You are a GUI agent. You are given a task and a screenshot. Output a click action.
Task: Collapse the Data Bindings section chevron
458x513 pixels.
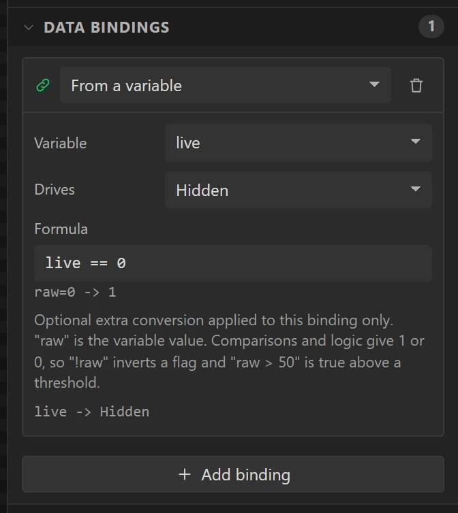pyautogui.click(x=29, y=27)
